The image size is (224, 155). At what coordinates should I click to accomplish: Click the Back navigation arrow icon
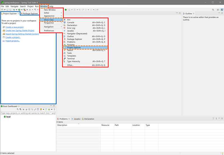coord(86,10)
